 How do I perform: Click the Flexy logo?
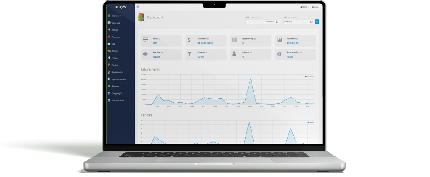click(x=121, y=7)
